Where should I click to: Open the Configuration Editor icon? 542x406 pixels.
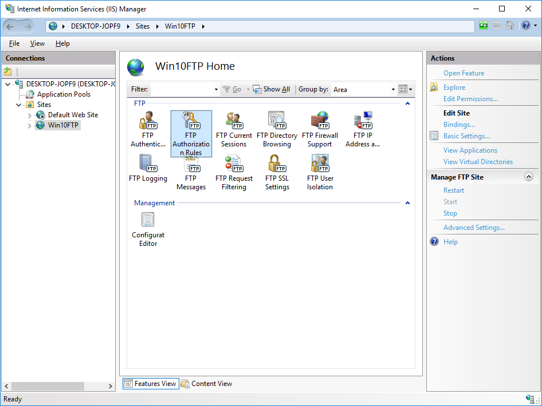pyautogui.click(x=148, y=229)
